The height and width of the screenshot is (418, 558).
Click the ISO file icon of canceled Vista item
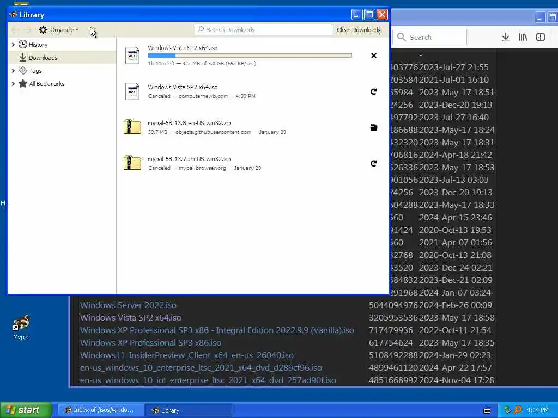point(132,91)
